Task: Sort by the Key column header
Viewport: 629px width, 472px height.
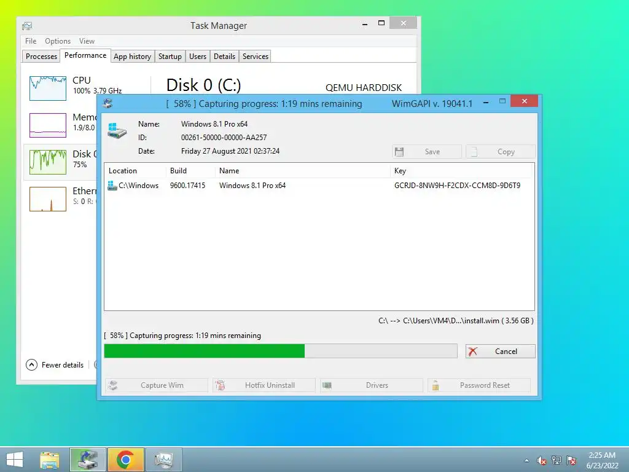Action: point(461,171)
